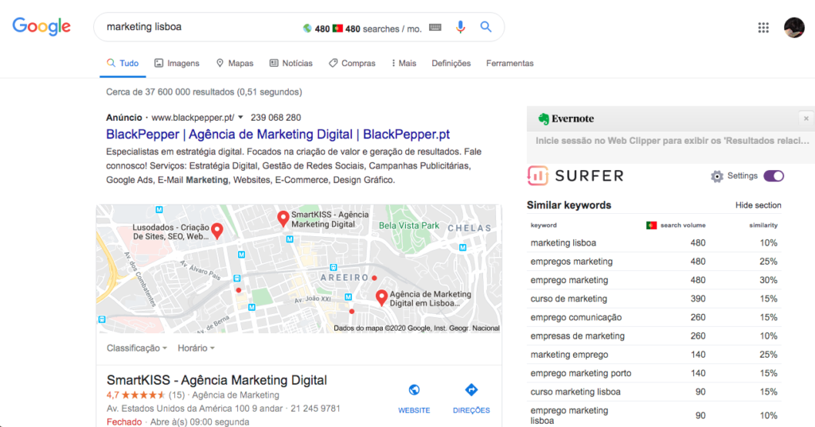The width and height of the screenshot is (815, 427).
Task: Open dropdown arrow next to blackpepper.pt URL
Action: [240, 118]
